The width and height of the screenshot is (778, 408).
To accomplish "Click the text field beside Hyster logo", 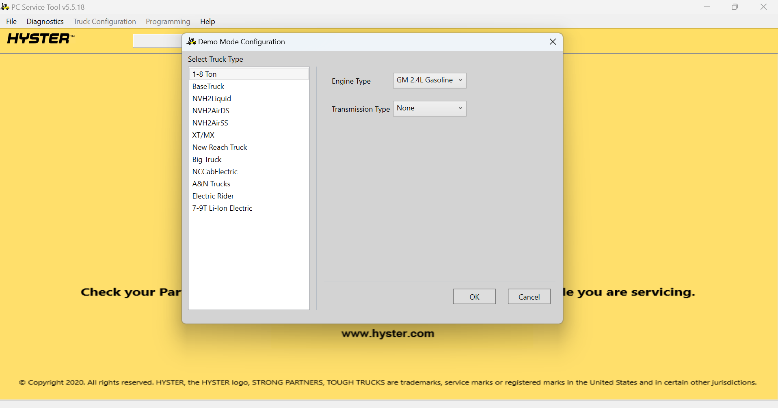I will click(x=157, y=41).
